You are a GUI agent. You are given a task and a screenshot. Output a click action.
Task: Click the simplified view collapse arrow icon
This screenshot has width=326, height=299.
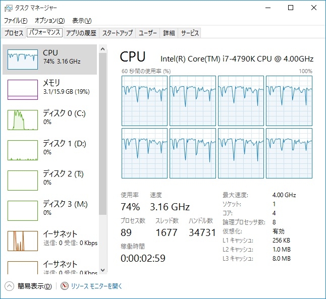click(x=10, y=286)
